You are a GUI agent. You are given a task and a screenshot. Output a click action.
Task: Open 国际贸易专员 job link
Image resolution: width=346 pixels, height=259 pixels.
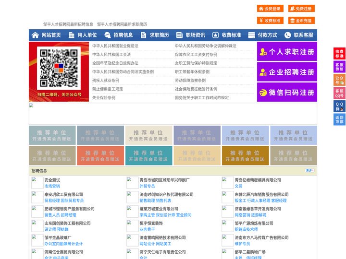coord(73,200)
